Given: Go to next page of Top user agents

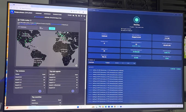Looking at the screenshot, I should pos(76,91).
